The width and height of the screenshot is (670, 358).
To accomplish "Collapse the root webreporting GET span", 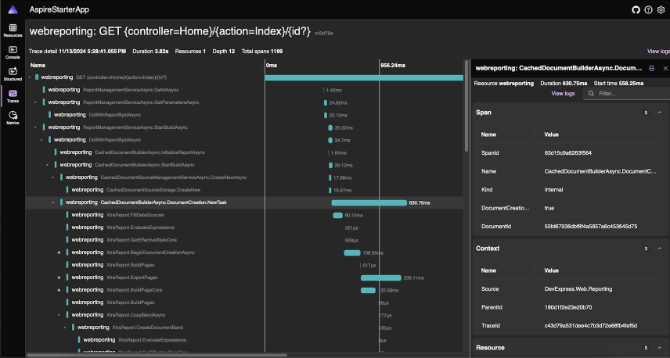I will [x=30, y=77].
